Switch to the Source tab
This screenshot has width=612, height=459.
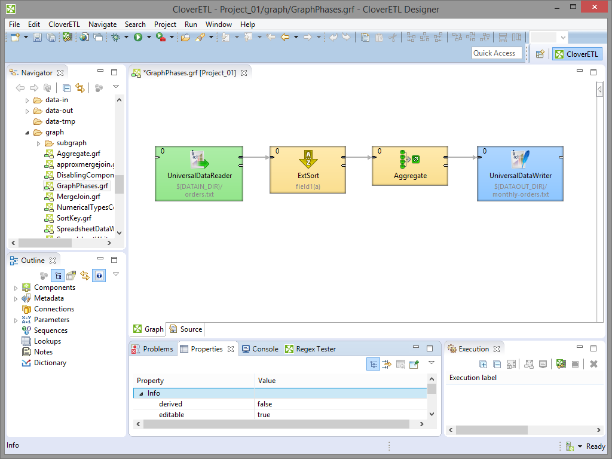click(186, 329)
